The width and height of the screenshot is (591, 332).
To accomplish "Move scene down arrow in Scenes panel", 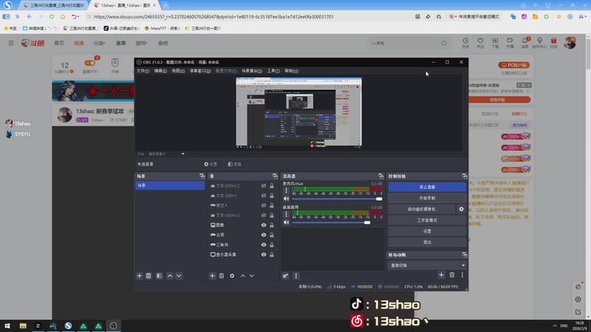I will point(179,276).
